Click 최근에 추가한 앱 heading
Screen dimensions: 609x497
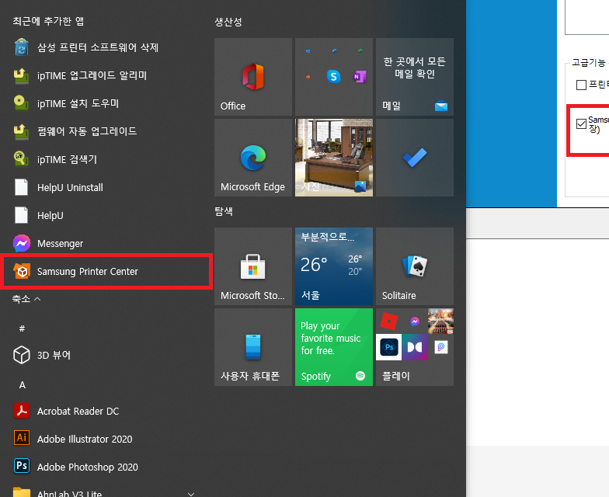click(x=48, y=21)
